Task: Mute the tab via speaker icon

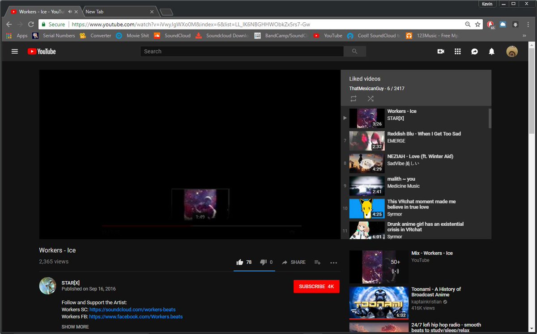Action: pos(70,12)
